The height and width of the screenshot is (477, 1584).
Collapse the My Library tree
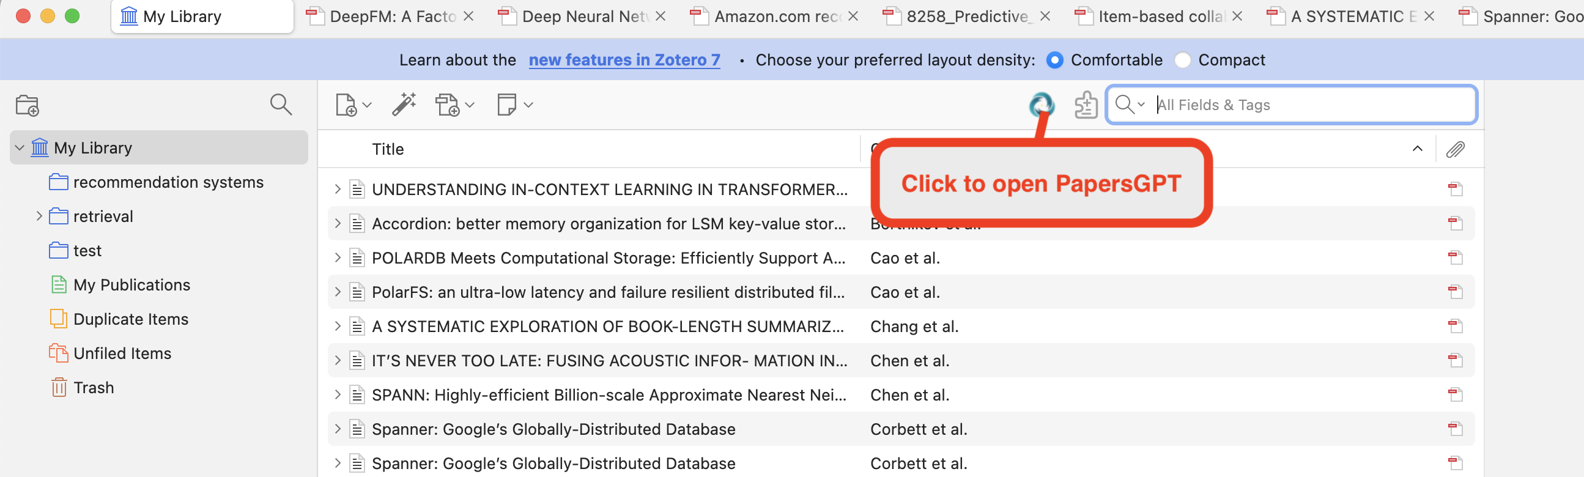point(20,148)
